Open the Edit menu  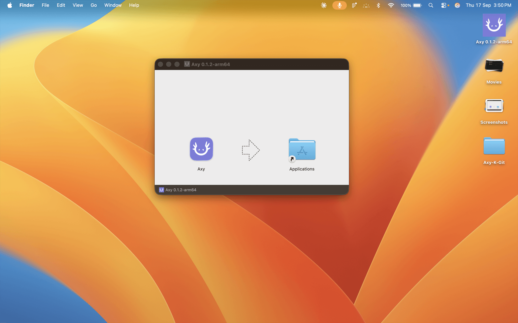click(x=61, y=5)
